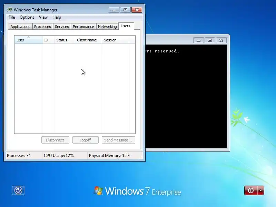The image size is (276, 207).
Task: Click the Disconnect button
Action: [x=55, y=140]
